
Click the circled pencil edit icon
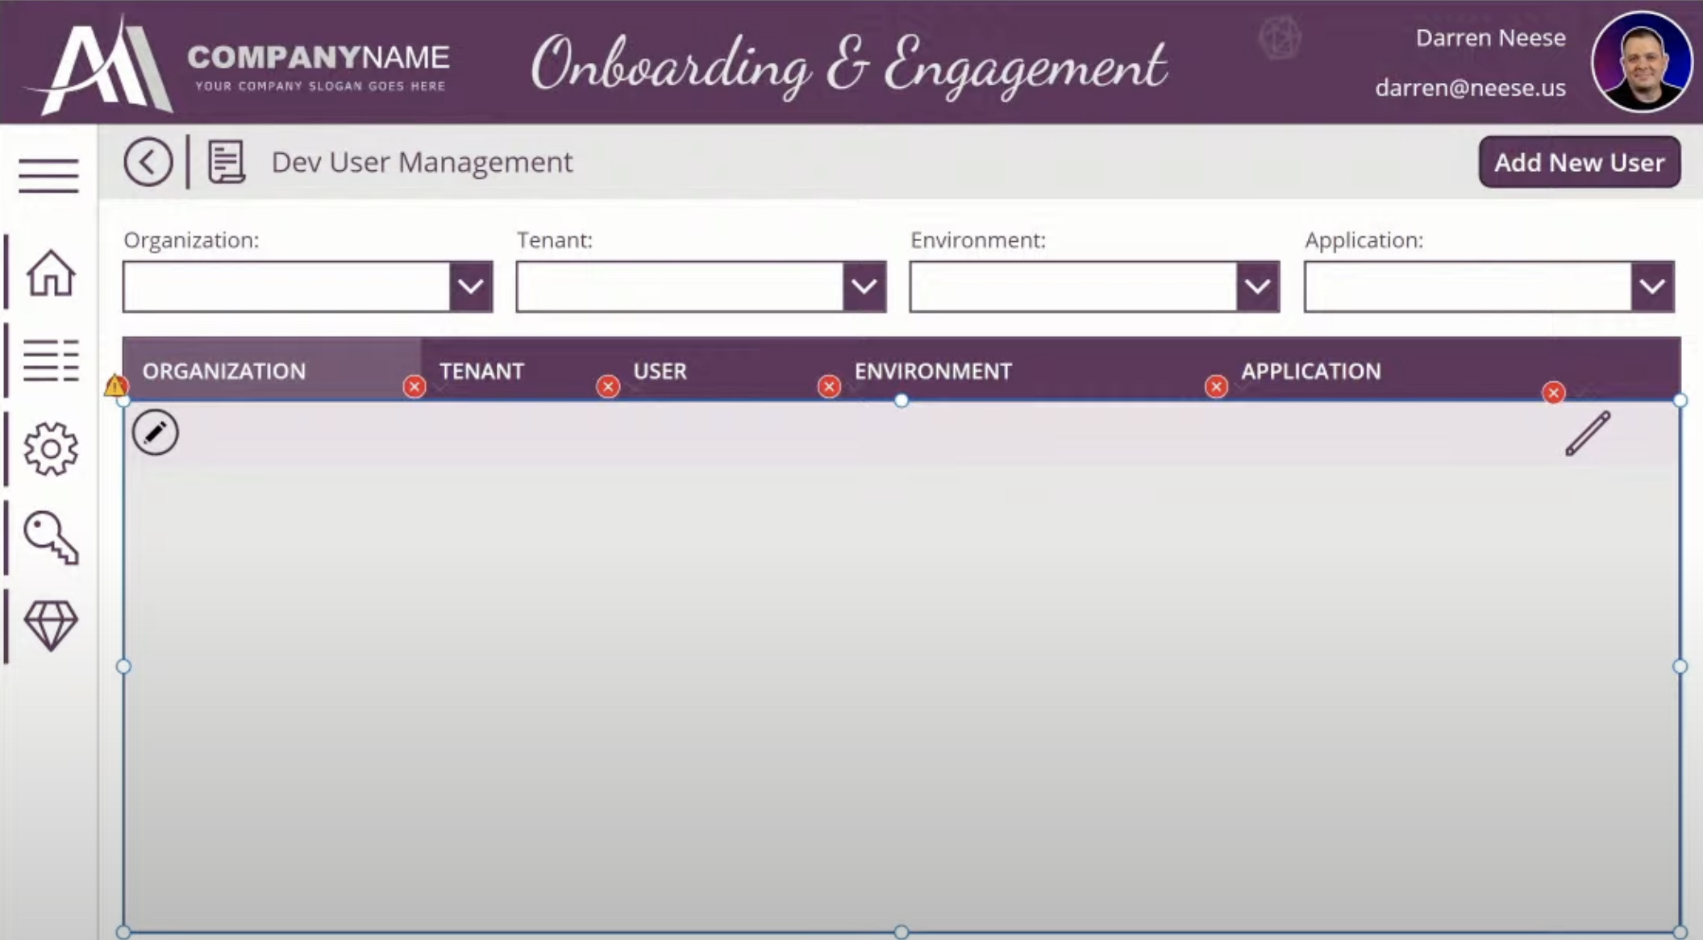[x=155, y=433]
